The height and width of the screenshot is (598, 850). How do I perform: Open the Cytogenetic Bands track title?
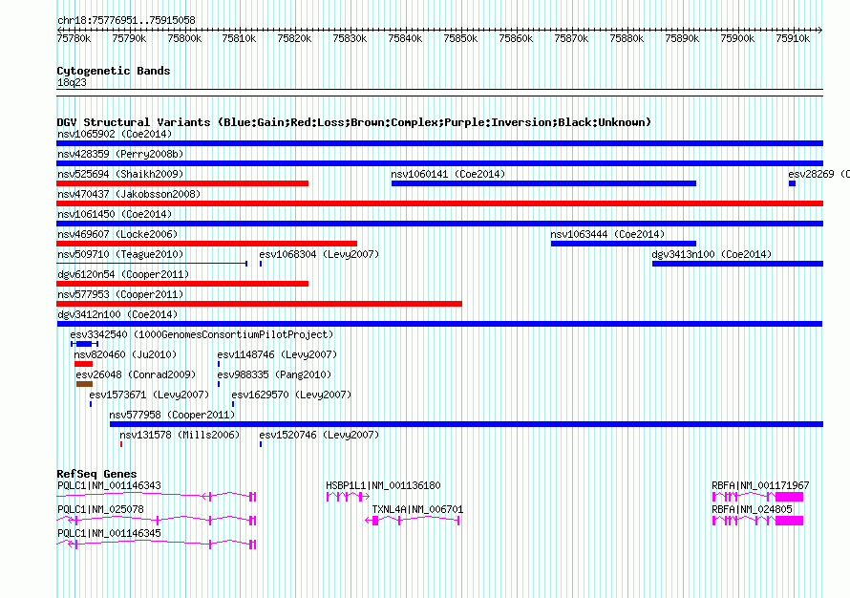[114, 71]
